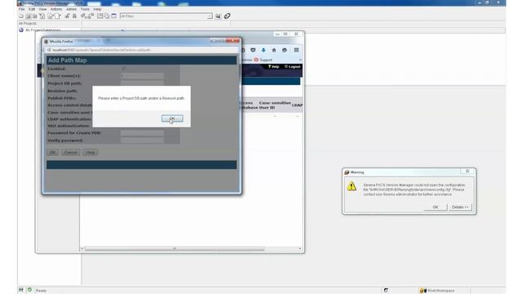Image resolution: width=523 pixels, height=294 pixels.
Task: Click Details >> in the Warning dialog
Action: pos(460,207)
